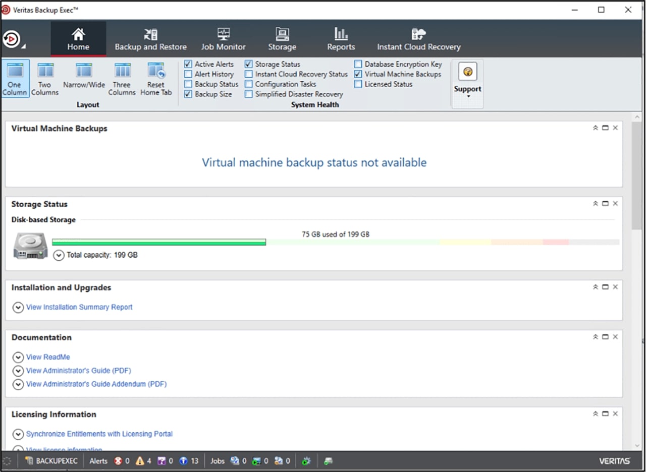
Task: Click the rightmost green status bar icon
Action: click(x=328, y=461)
